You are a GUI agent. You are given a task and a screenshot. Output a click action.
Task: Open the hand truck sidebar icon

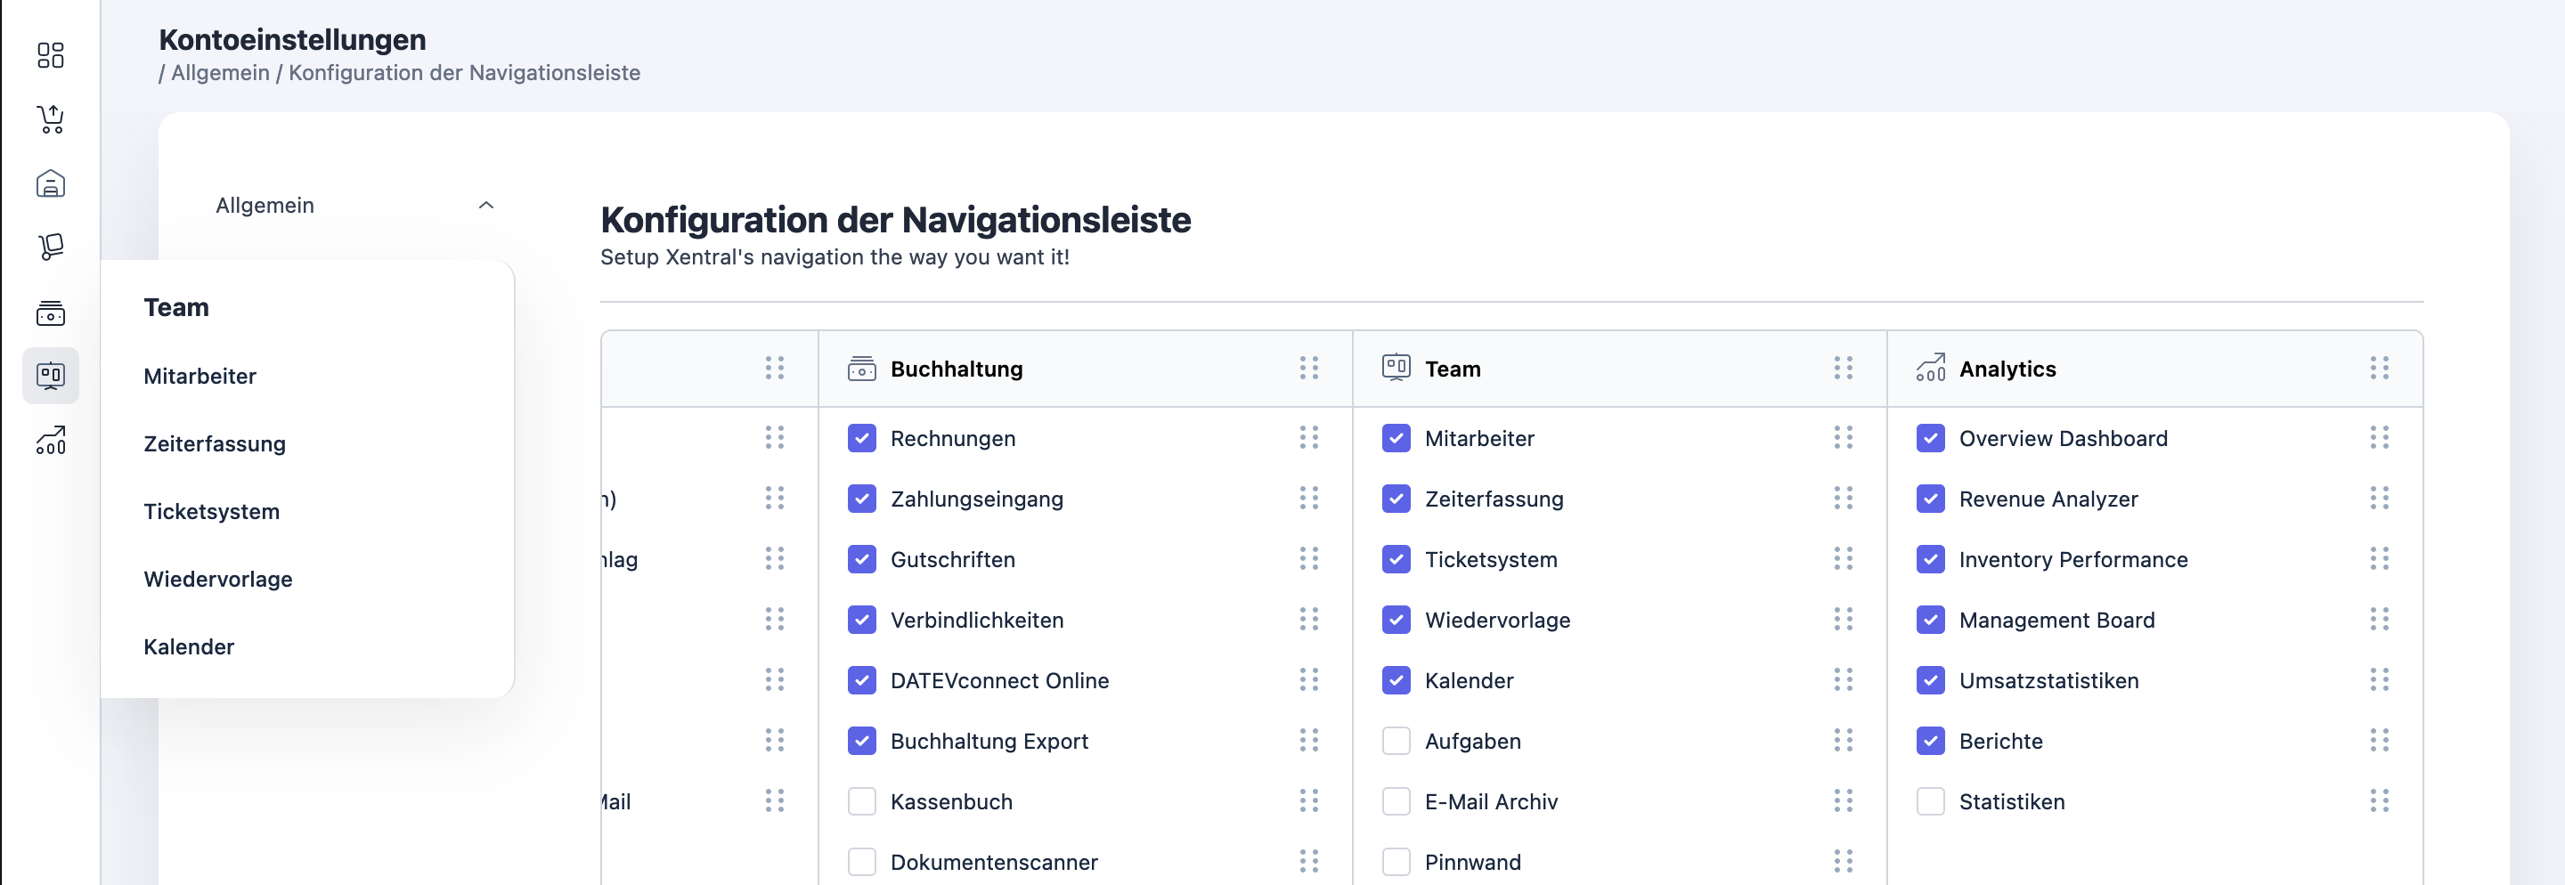51,247
